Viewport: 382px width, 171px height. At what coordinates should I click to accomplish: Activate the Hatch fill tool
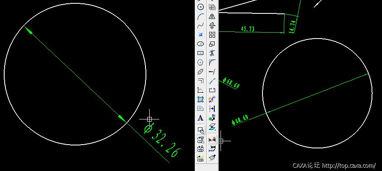point(200,99)
